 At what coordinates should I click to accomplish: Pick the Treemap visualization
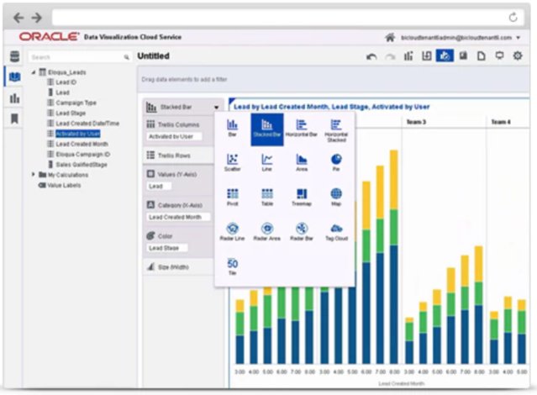pyautogui.click(x=302, y=197)
